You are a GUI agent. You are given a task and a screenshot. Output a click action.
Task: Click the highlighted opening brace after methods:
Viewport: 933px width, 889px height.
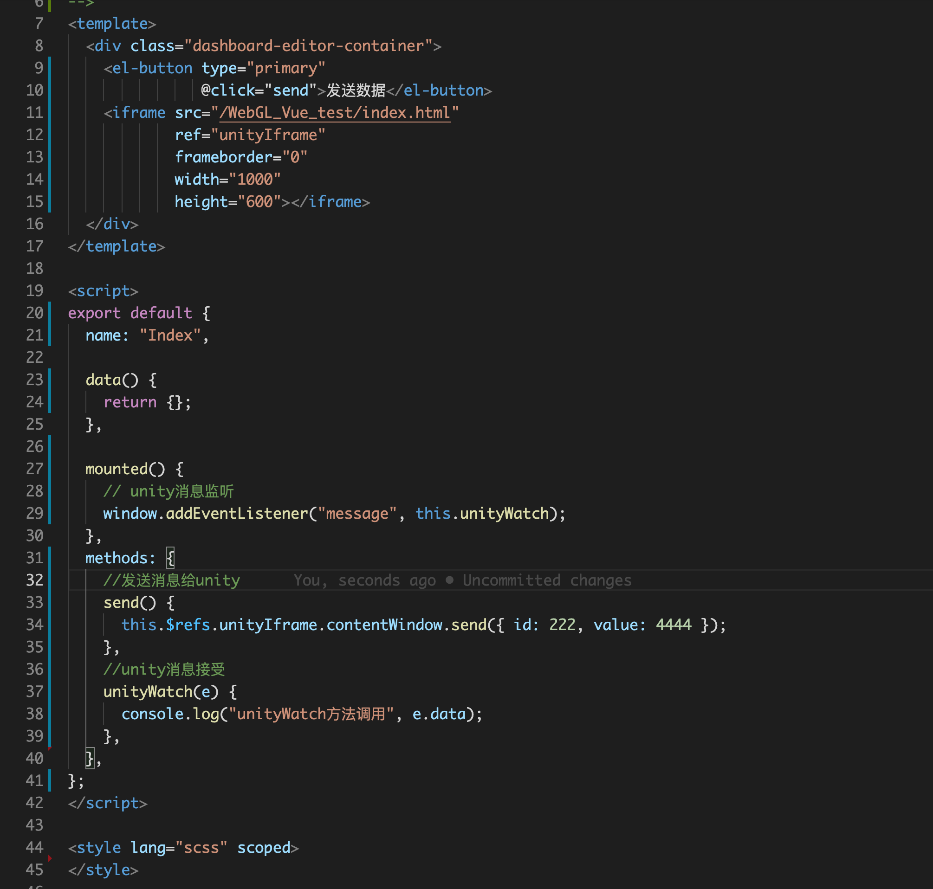(171, 558)
